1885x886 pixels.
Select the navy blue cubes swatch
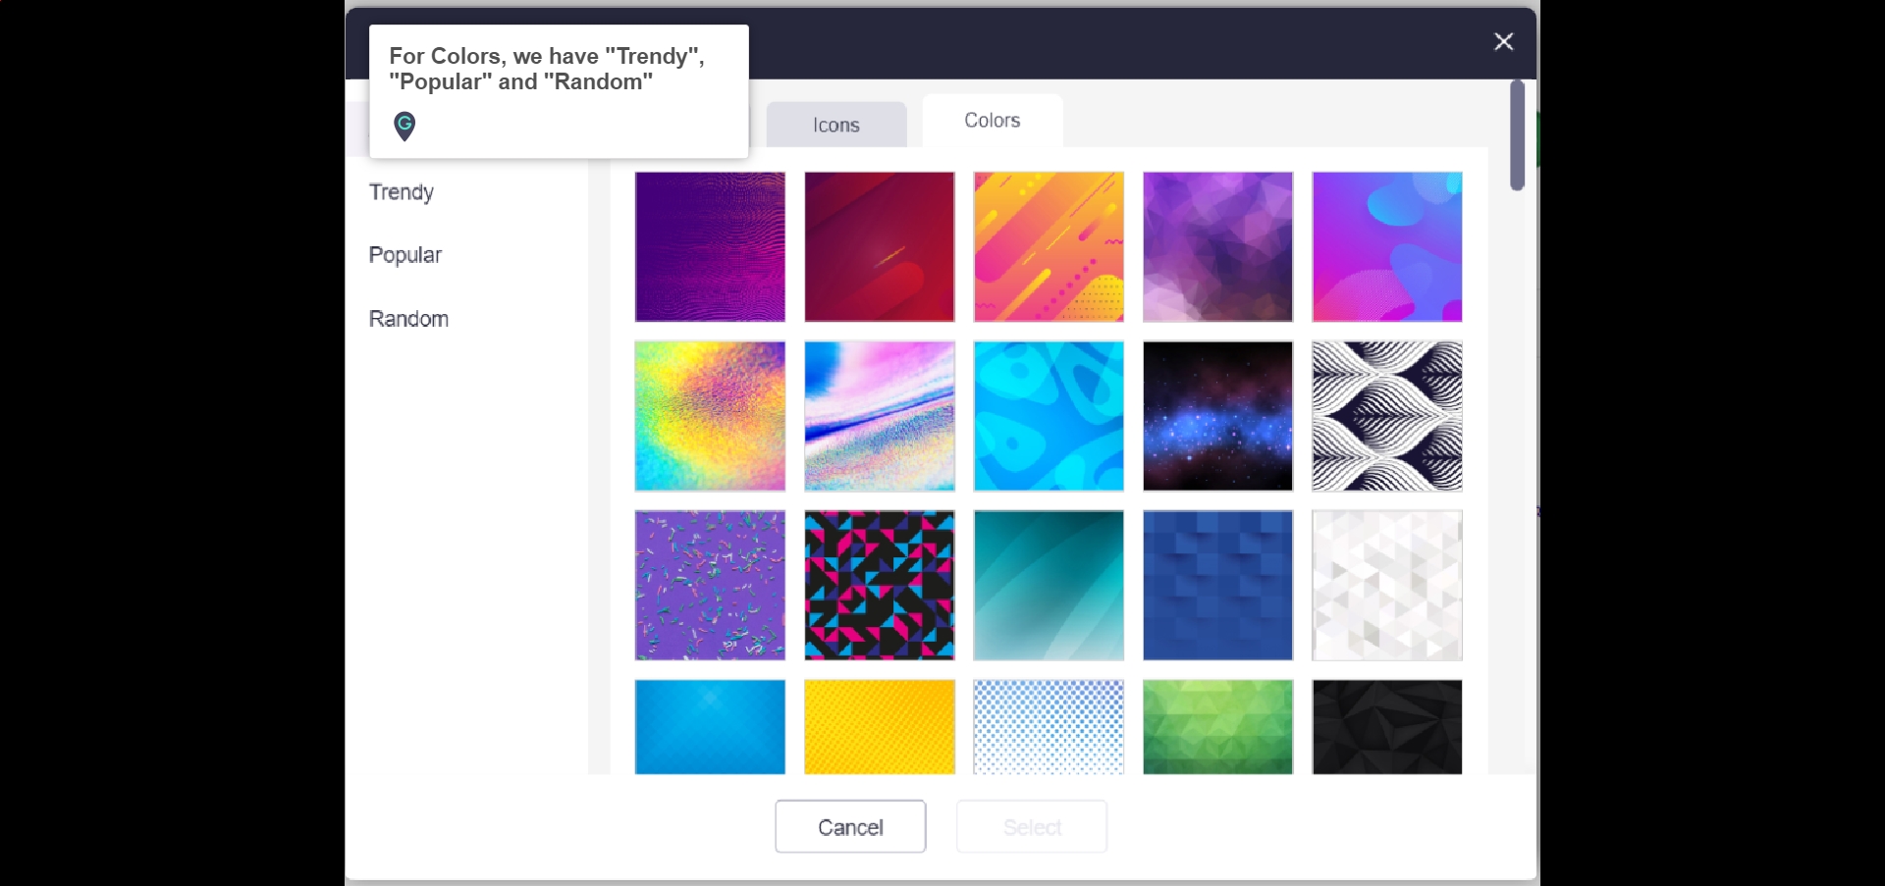(x=1218, y=586)
